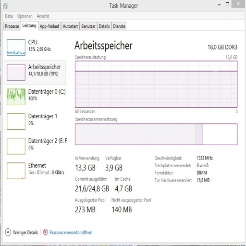
Task: Select the Arbeitsspeicher memory thumbnail
Action: pyautogui.click(x=16, y=72)
